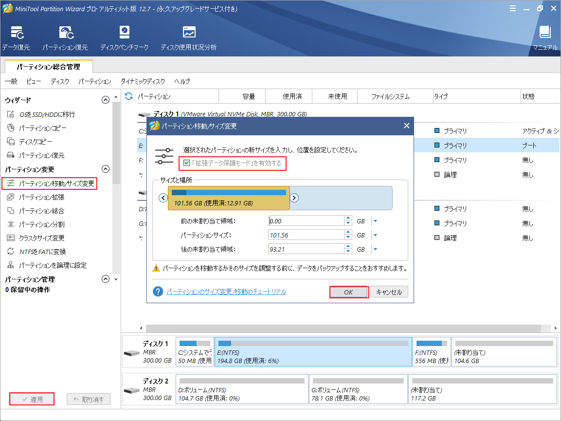Collapse the ウィザード section chevron
Image resolution: width=561 pixels, height=421 pixels.
tap(105, 100)
